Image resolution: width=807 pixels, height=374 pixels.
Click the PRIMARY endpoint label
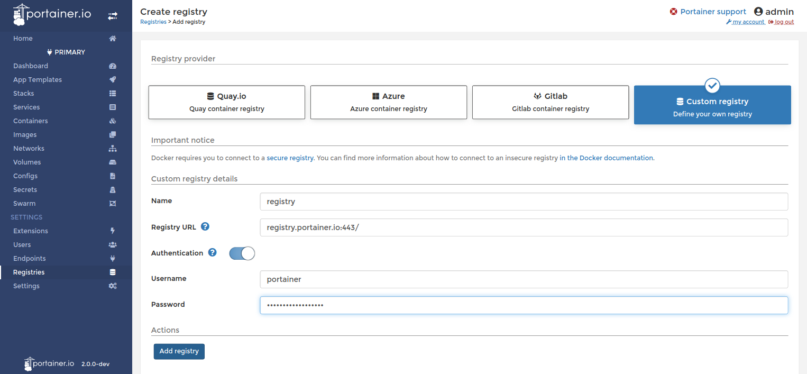(x=66, y=52)
